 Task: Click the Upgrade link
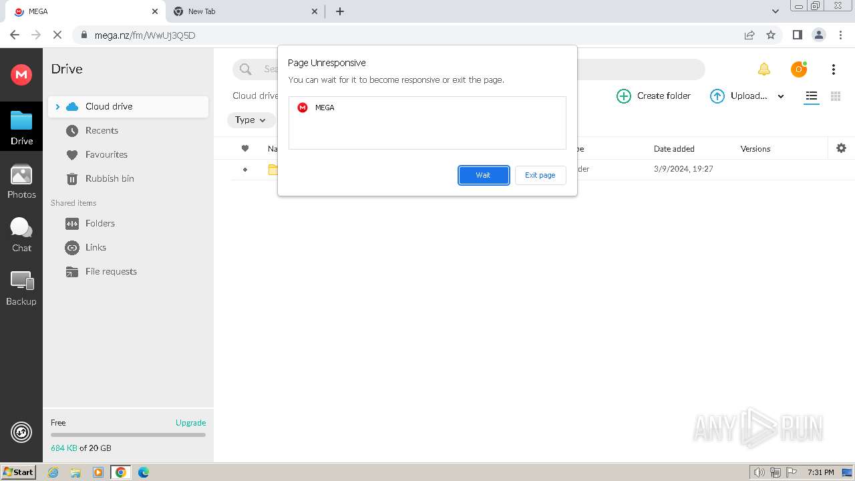click(190, 422)
